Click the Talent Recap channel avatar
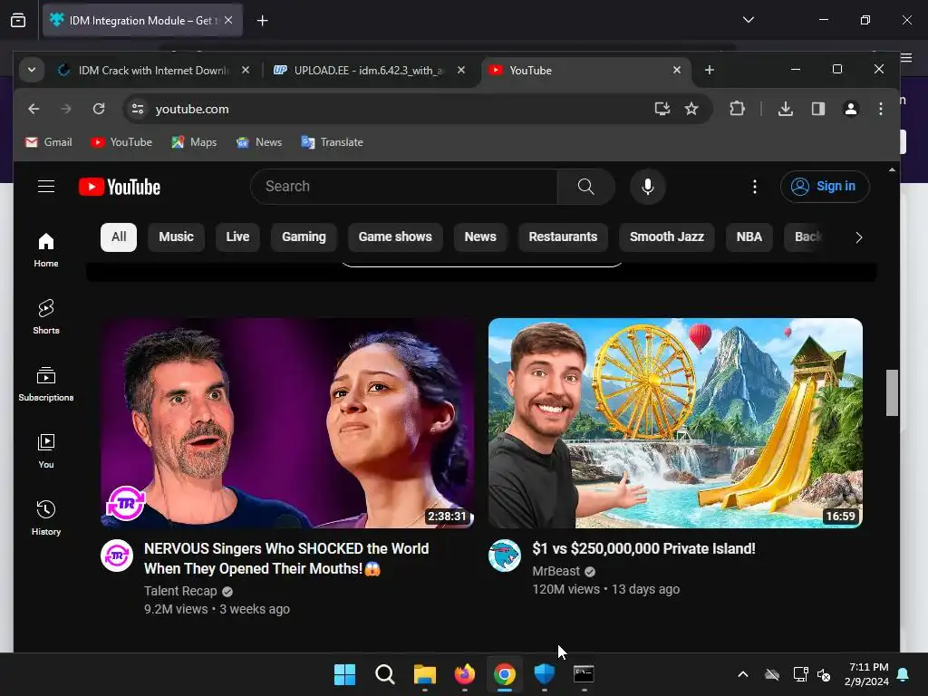The width and height of the screenshot is (928, 696). pyautogui.click(x=117, y=556)
